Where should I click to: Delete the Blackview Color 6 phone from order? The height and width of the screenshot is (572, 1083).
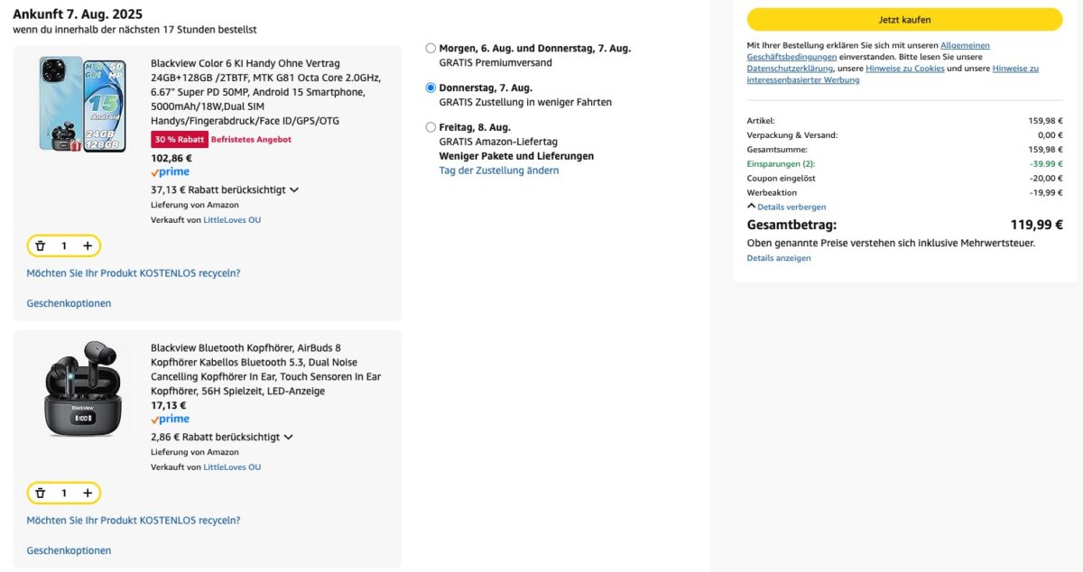tap(41, 245)
